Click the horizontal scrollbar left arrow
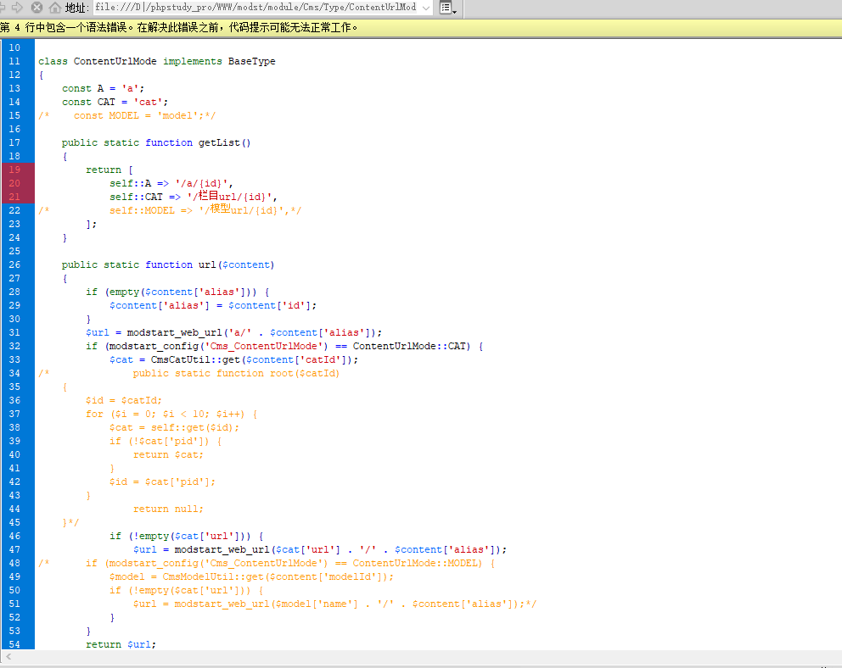The image size is (842, 668). (8, 657)
